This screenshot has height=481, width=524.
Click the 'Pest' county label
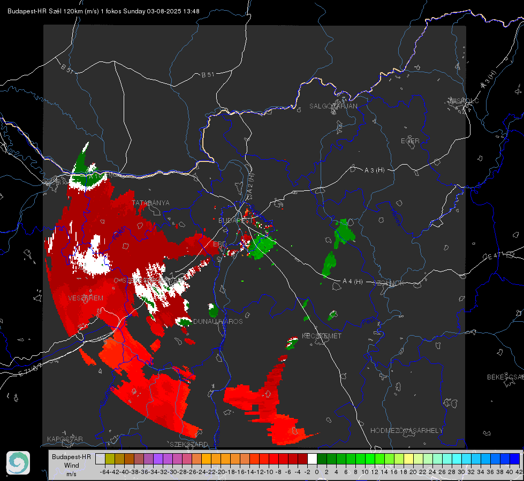[369, 322]
